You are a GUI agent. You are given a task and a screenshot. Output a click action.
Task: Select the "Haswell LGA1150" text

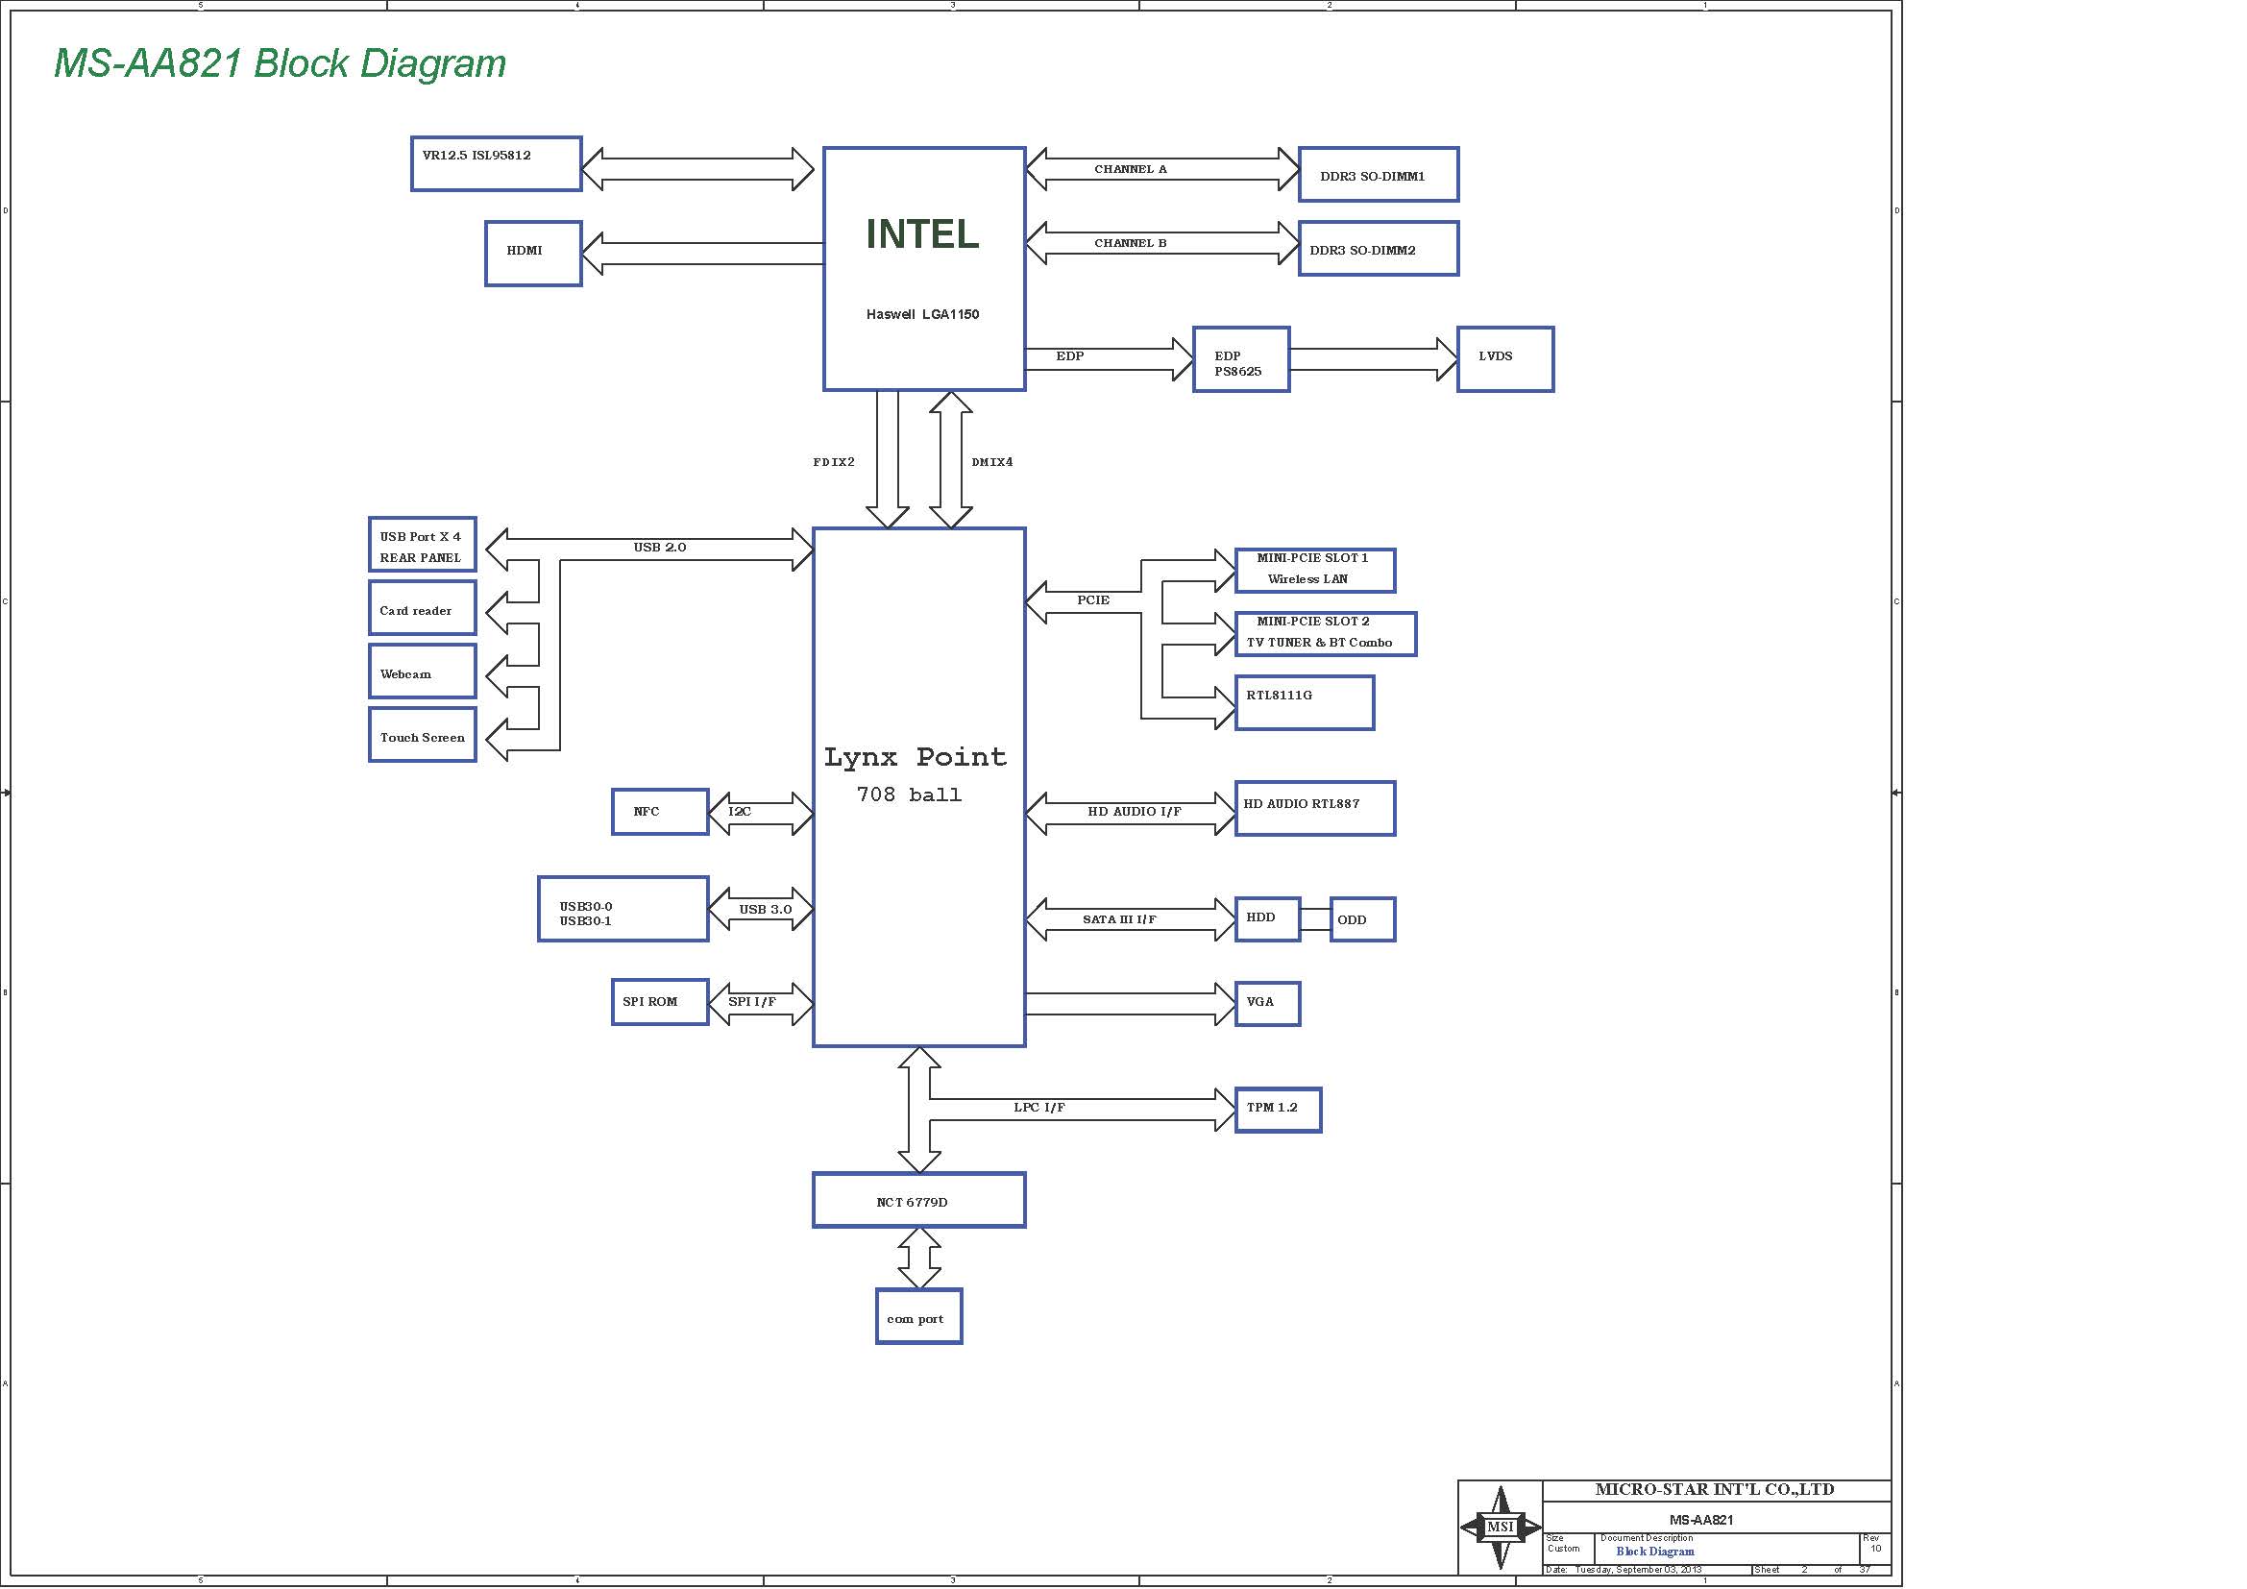(922, 314)
